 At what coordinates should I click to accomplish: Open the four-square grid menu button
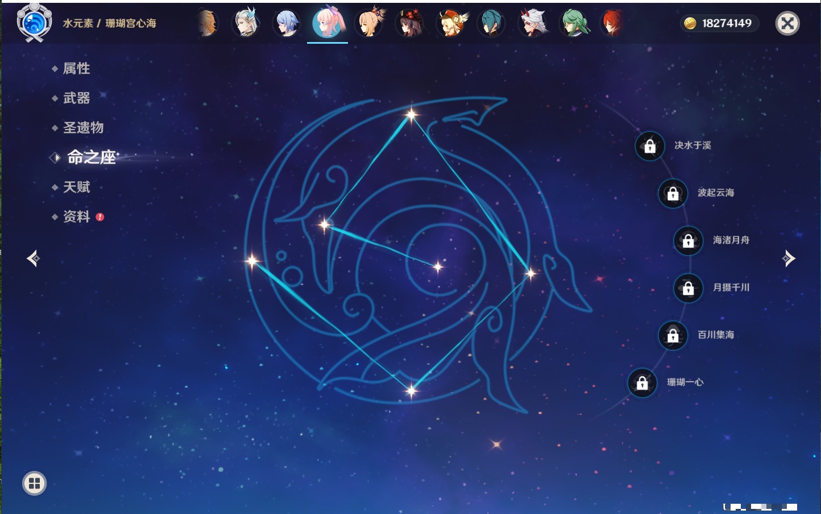[35, 483]
